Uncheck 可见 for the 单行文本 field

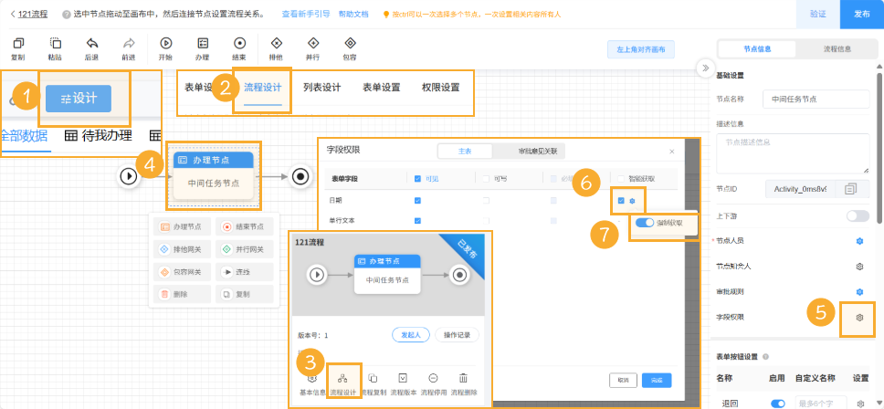(x=417, y=221)
